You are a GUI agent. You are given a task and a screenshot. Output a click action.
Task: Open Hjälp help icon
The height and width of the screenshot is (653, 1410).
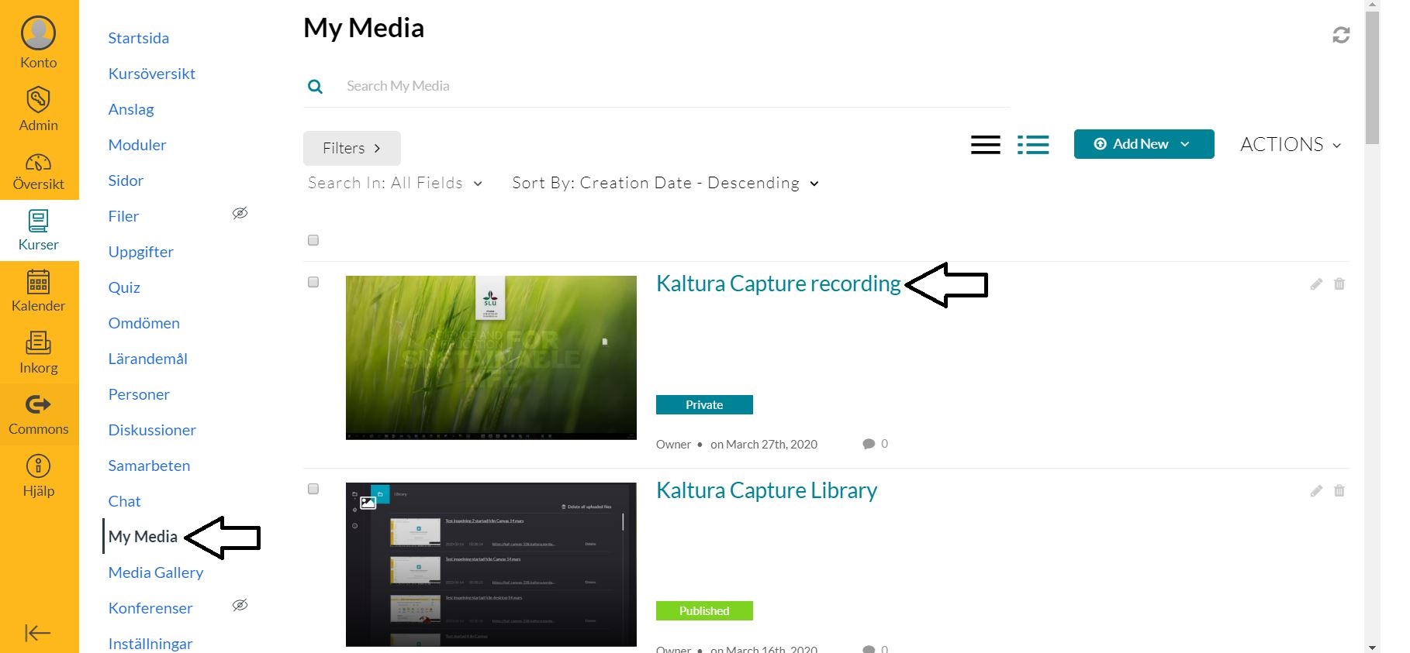click(x=38, y=466)
